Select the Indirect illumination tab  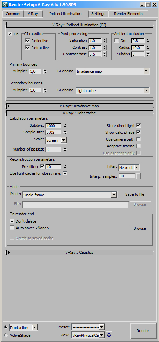[66, 14]
